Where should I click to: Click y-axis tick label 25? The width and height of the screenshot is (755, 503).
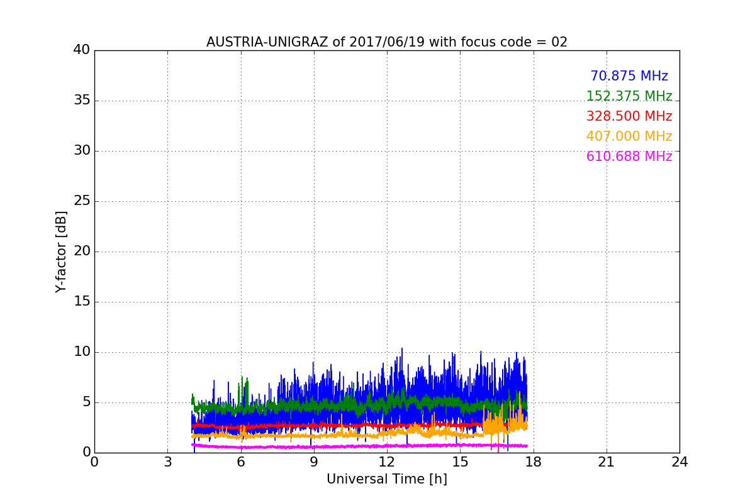tap(82, 201)
